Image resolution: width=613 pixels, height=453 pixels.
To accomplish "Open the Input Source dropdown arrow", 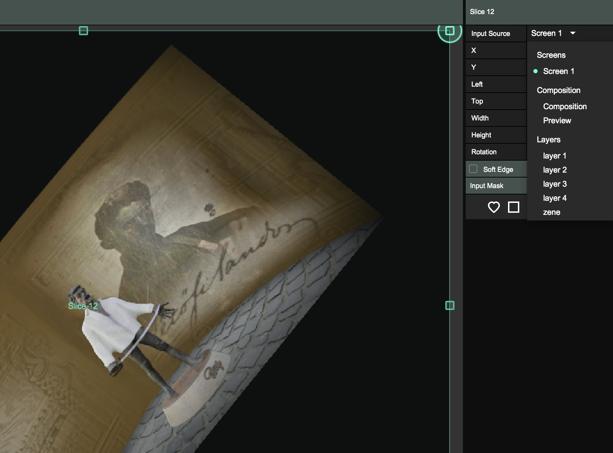I will (573, 33).
